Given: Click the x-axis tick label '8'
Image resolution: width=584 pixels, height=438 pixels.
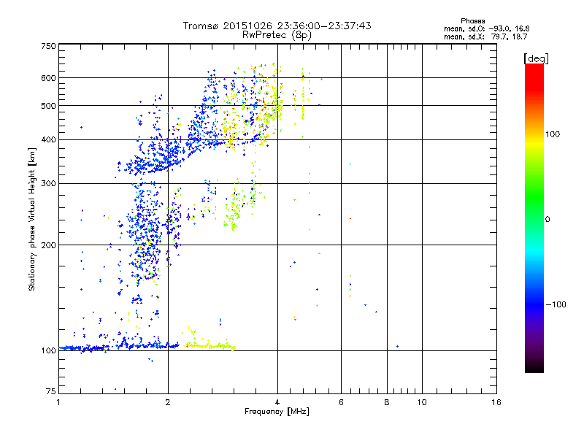Looking at the screenshot, I should click(387, 402).
